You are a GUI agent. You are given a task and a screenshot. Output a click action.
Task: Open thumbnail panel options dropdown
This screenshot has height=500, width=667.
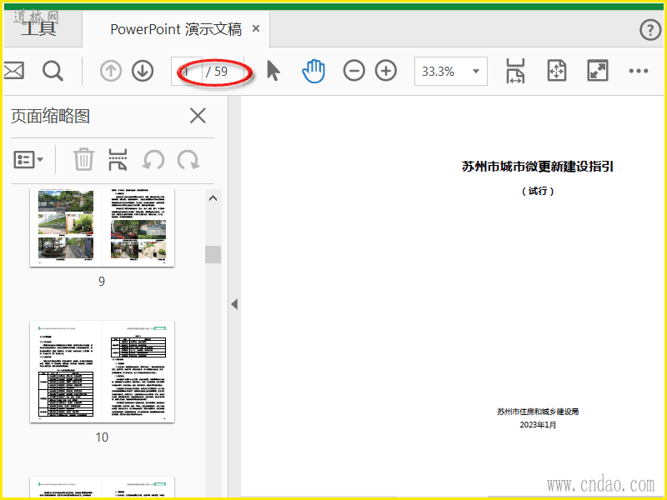pos(28,160)
